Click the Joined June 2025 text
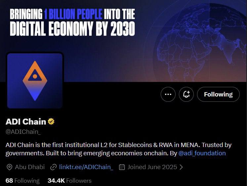 152,167
